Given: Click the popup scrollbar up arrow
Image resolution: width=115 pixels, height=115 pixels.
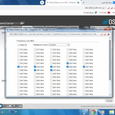Looking at the screenshot, I should (110, 38).
